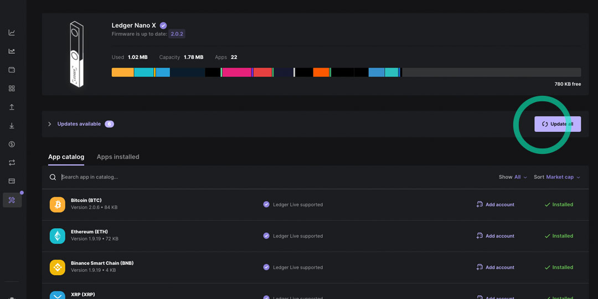Image resolution: width=598 pixels, height=299 pixels.
Task: Click Add account for Ethereum
Action: (496, 236)
